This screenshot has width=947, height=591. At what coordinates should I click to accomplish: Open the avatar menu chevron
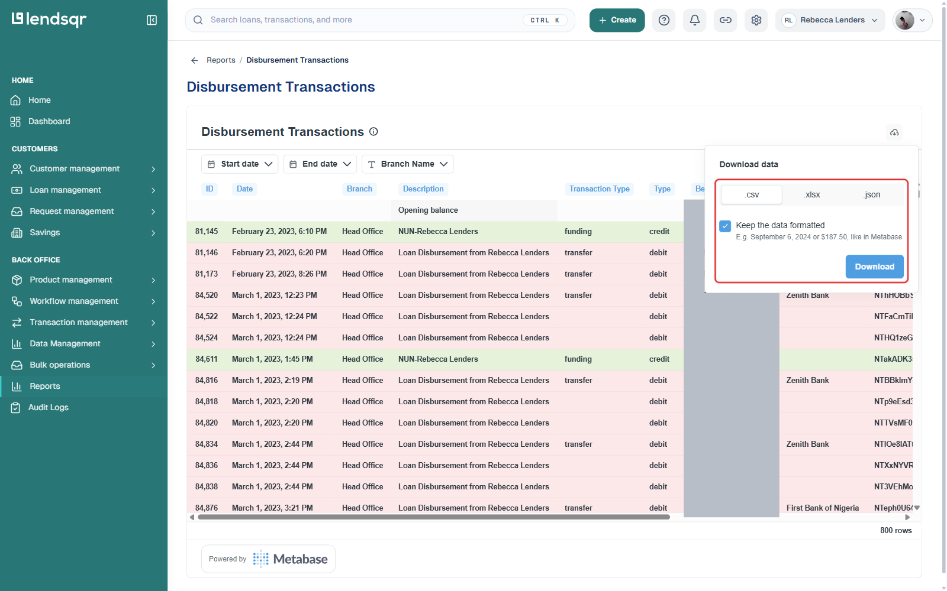tap(922, 20)
